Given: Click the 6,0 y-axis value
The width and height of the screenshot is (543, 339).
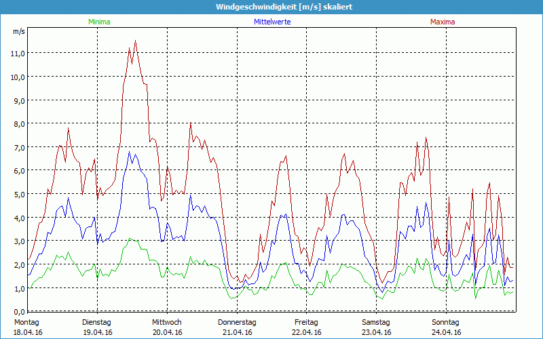Looking at the screenshot, I should (x=19, y=171).
